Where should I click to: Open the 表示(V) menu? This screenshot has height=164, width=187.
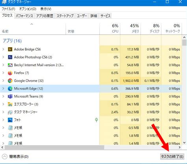tap(46, 9)
